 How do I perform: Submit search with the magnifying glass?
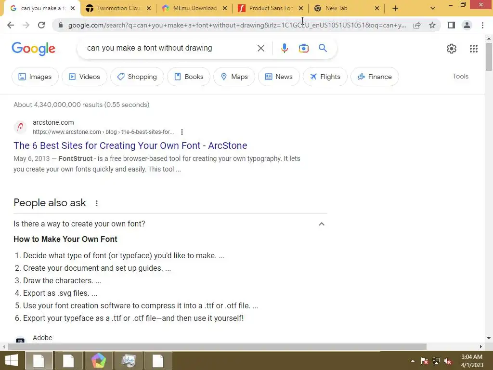click(323, 48)
